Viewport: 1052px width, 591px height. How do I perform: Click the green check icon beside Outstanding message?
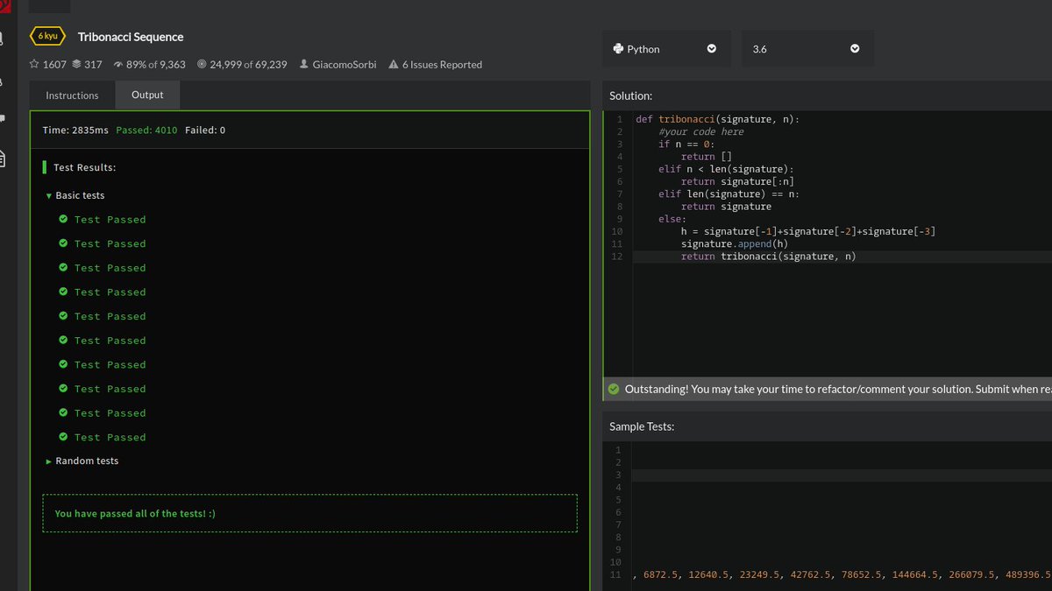pyautogui.click(x=614, y=389)
